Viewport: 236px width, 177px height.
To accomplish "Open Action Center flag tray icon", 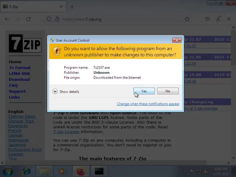I will click(192, 171).
